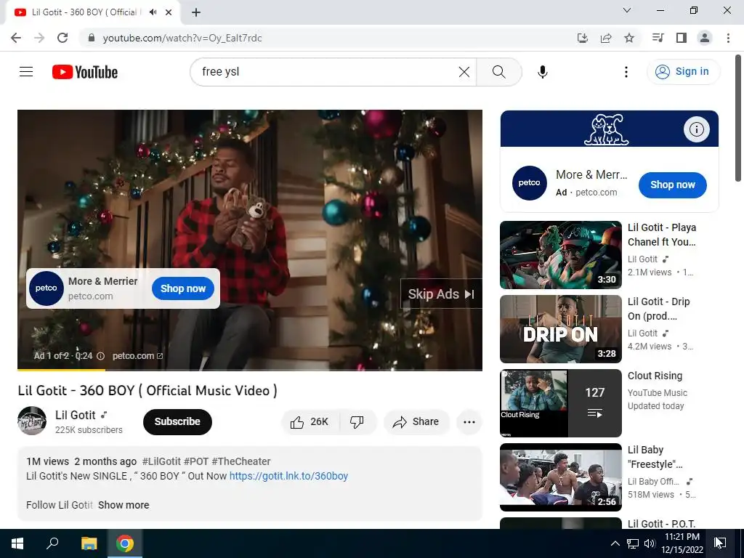Reload the page with refresh icon
This screenshot has width=744, height=558.
click(62, 38)
